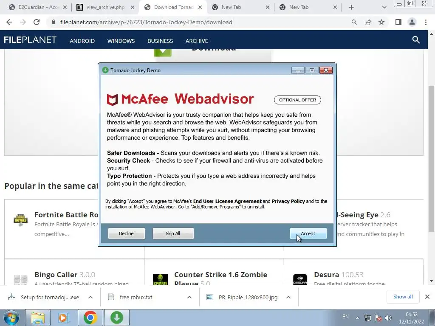Open Windows Start menu
The width and height of the screenshot is (435, 326).
click(11, 318)
